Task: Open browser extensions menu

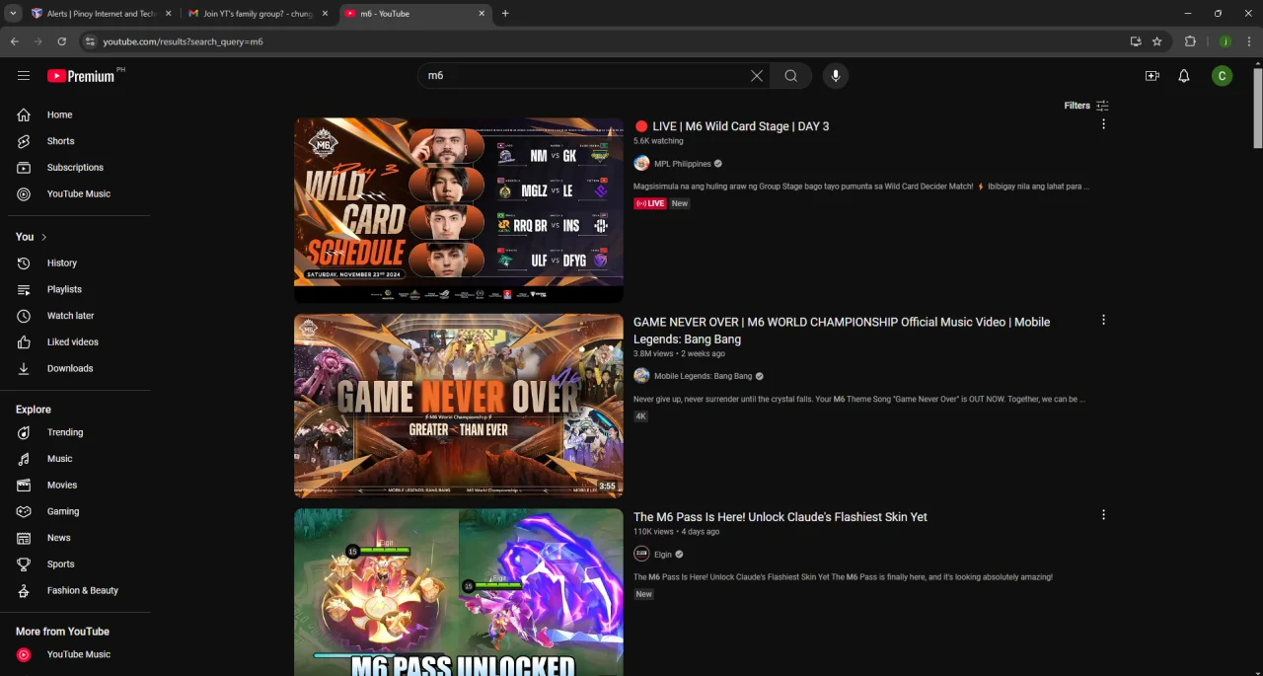Action: click(x=1190, y=41)
